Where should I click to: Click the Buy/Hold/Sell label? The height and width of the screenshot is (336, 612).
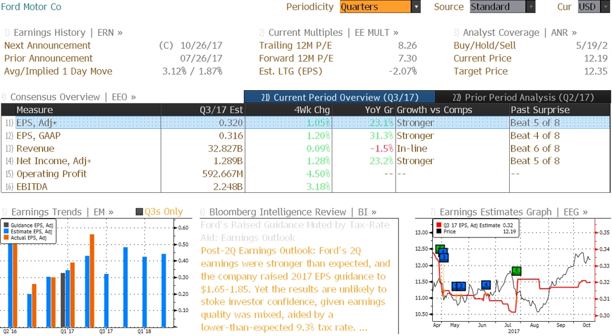484,45
